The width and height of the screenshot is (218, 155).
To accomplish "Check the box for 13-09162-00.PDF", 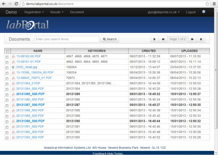I will 7,57.
